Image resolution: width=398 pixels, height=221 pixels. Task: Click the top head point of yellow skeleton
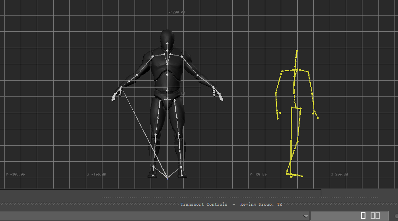(x=297, y=51)
